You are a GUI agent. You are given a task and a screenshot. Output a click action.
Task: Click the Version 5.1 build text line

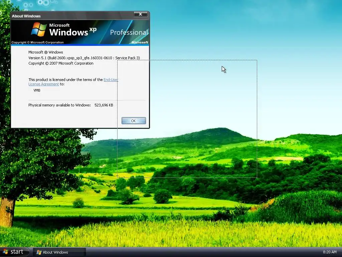pyautogui.click(x=84, y=58)
